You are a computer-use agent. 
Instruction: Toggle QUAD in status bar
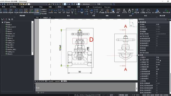[152, 95]
